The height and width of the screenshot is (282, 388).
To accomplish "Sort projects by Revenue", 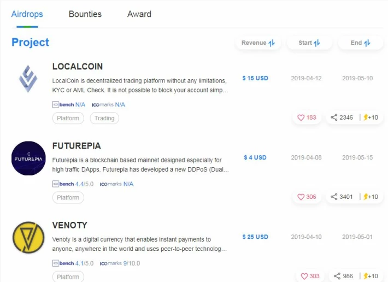I will pos(258,43).
